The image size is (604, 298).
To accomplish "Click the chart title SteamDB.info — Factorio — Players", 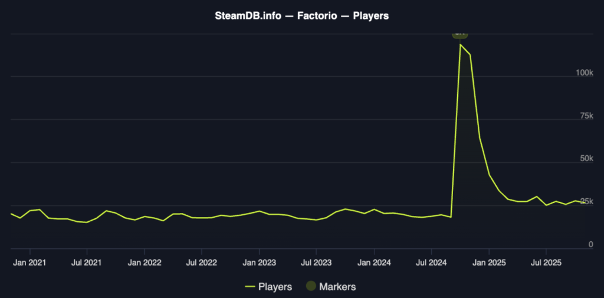I will click(x=302, y=16).
